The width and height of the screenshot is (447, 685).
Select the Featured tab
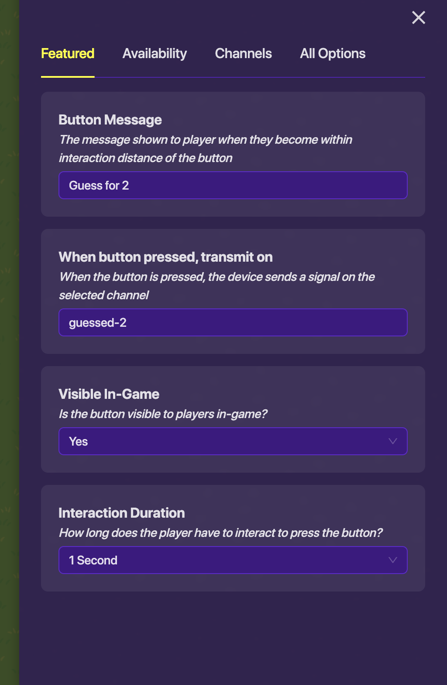pos(68,54)
